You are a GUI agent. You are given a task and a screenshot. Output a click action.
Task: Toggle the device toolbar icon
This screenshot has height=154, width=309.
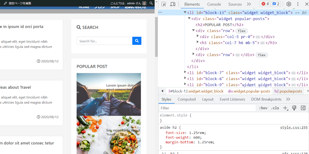[173, 4]
